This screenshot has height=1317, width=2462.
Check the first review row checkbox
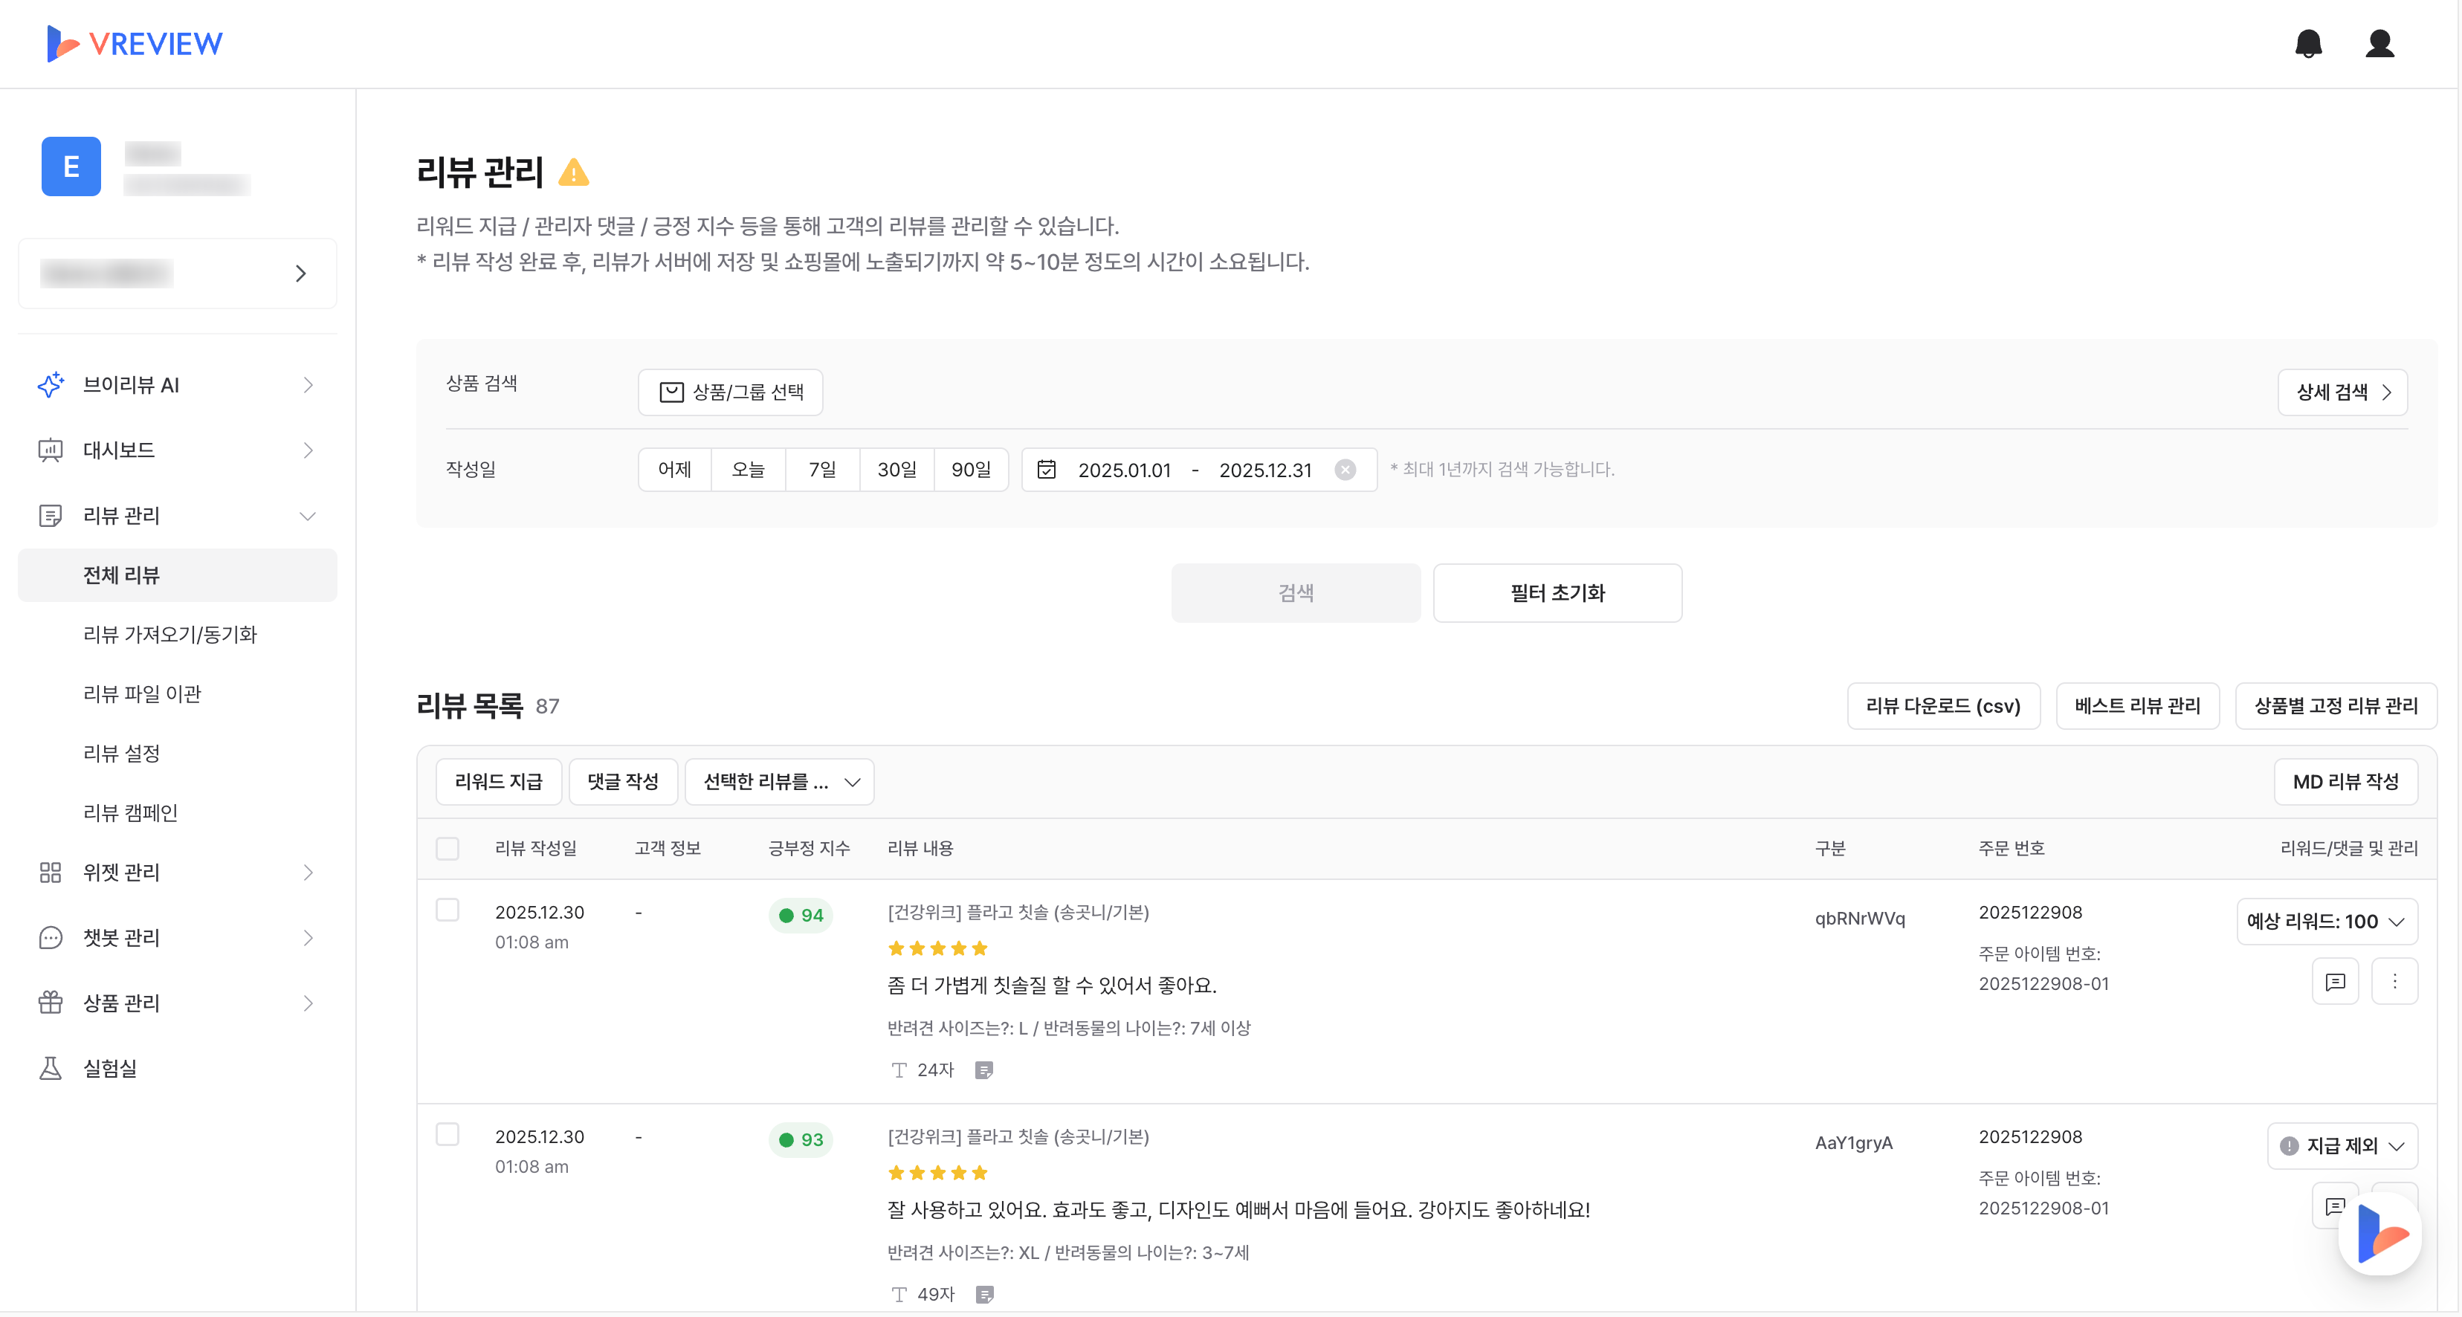(x=448, y=910)
